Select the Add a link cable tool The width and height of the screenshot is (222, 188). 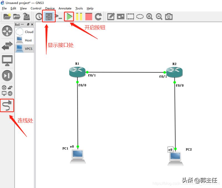pyautogui.click(x=7, y=106)
